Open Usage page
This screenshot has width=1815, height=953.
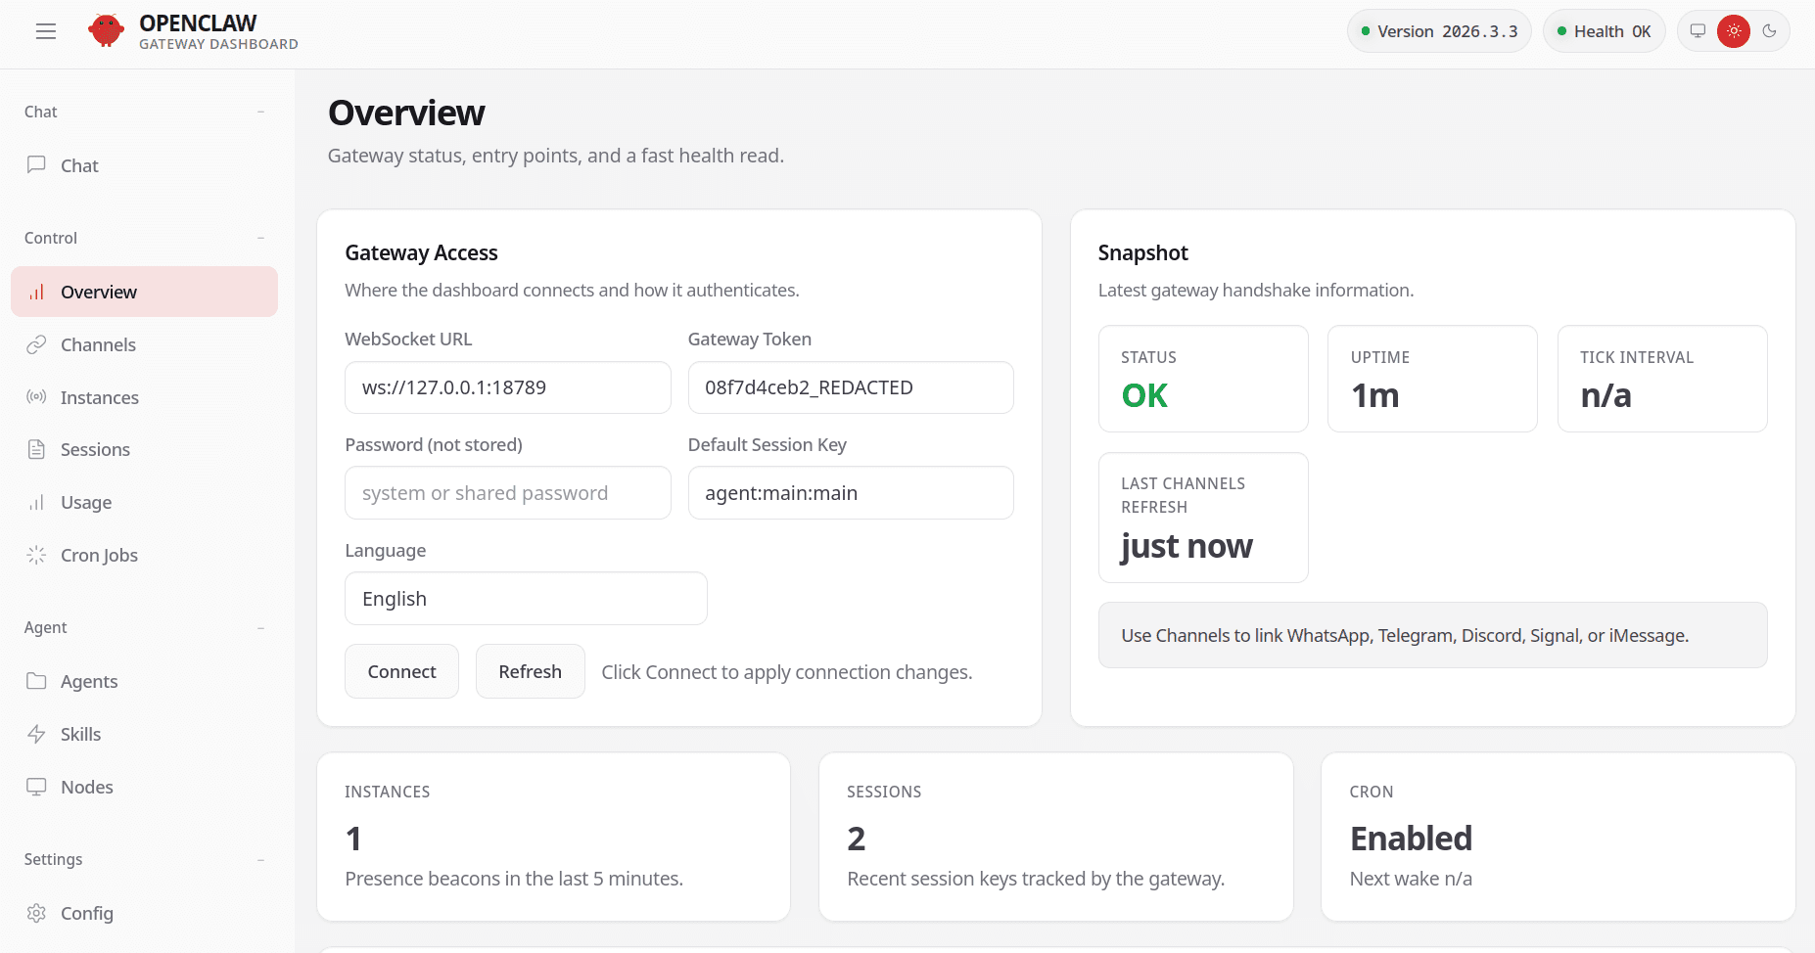(x=144, y=502)
